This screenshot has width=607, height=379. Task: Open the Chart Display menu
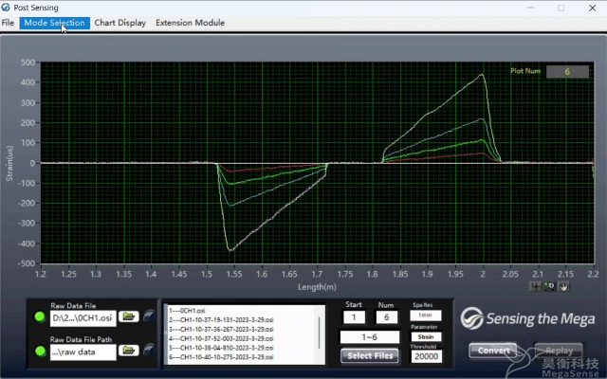(x=120, y=22)
